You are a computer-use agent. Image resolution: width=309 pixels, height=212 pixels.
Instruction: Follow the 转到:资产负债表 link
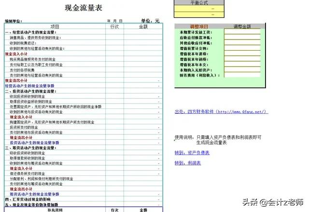pyautogui.click(x=192, y=153)
